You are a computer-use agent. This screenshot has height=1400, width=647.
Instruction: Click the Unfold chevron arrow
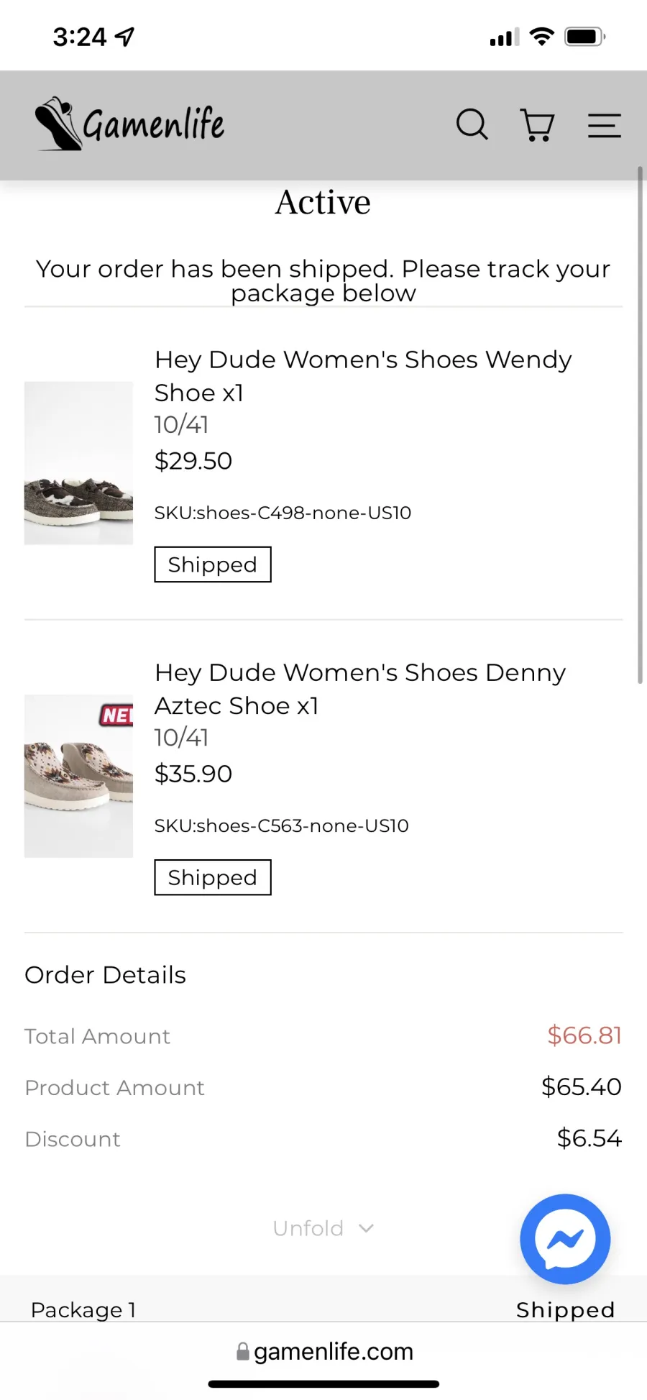pyautogui.click(x=366, y=1228)
